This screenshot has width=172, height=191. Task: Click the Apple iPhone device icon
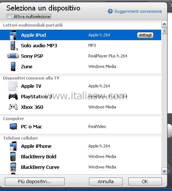click(x=13, y=146)
